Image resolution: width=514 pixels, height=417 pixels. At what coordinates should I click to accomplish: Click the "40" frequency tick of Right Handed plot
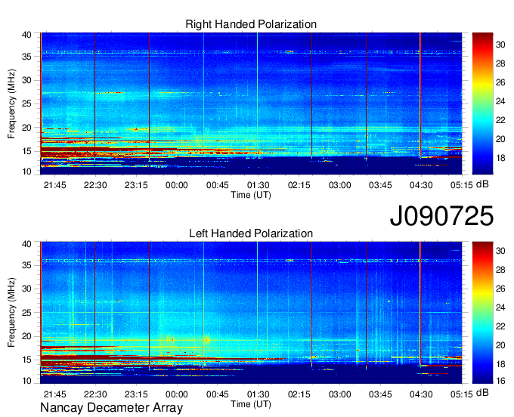(26, 35)
